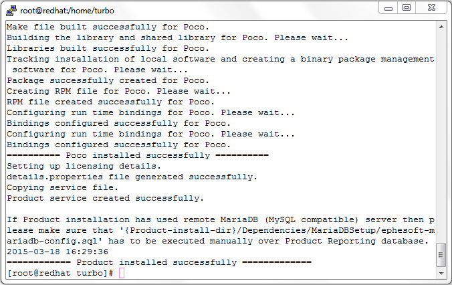The width and height of the screenshot is (452, 285).
Task: Click the timestamp 2015-03-18 16:29:36
Action: tap(58, 252)
